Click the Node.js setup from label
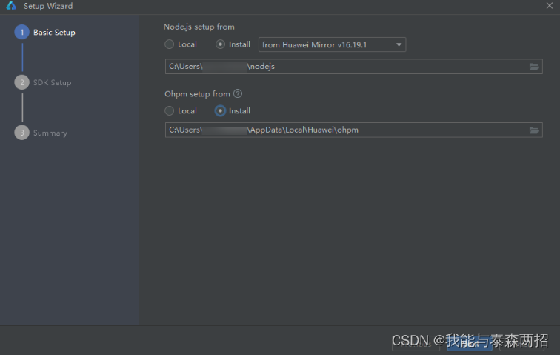Image resolution: width=560 pixels, height=355 pixels. click(199, 27)
